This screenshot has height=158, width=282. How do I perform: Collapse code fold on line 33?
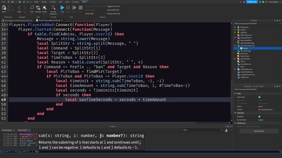(x=7, y=25)
